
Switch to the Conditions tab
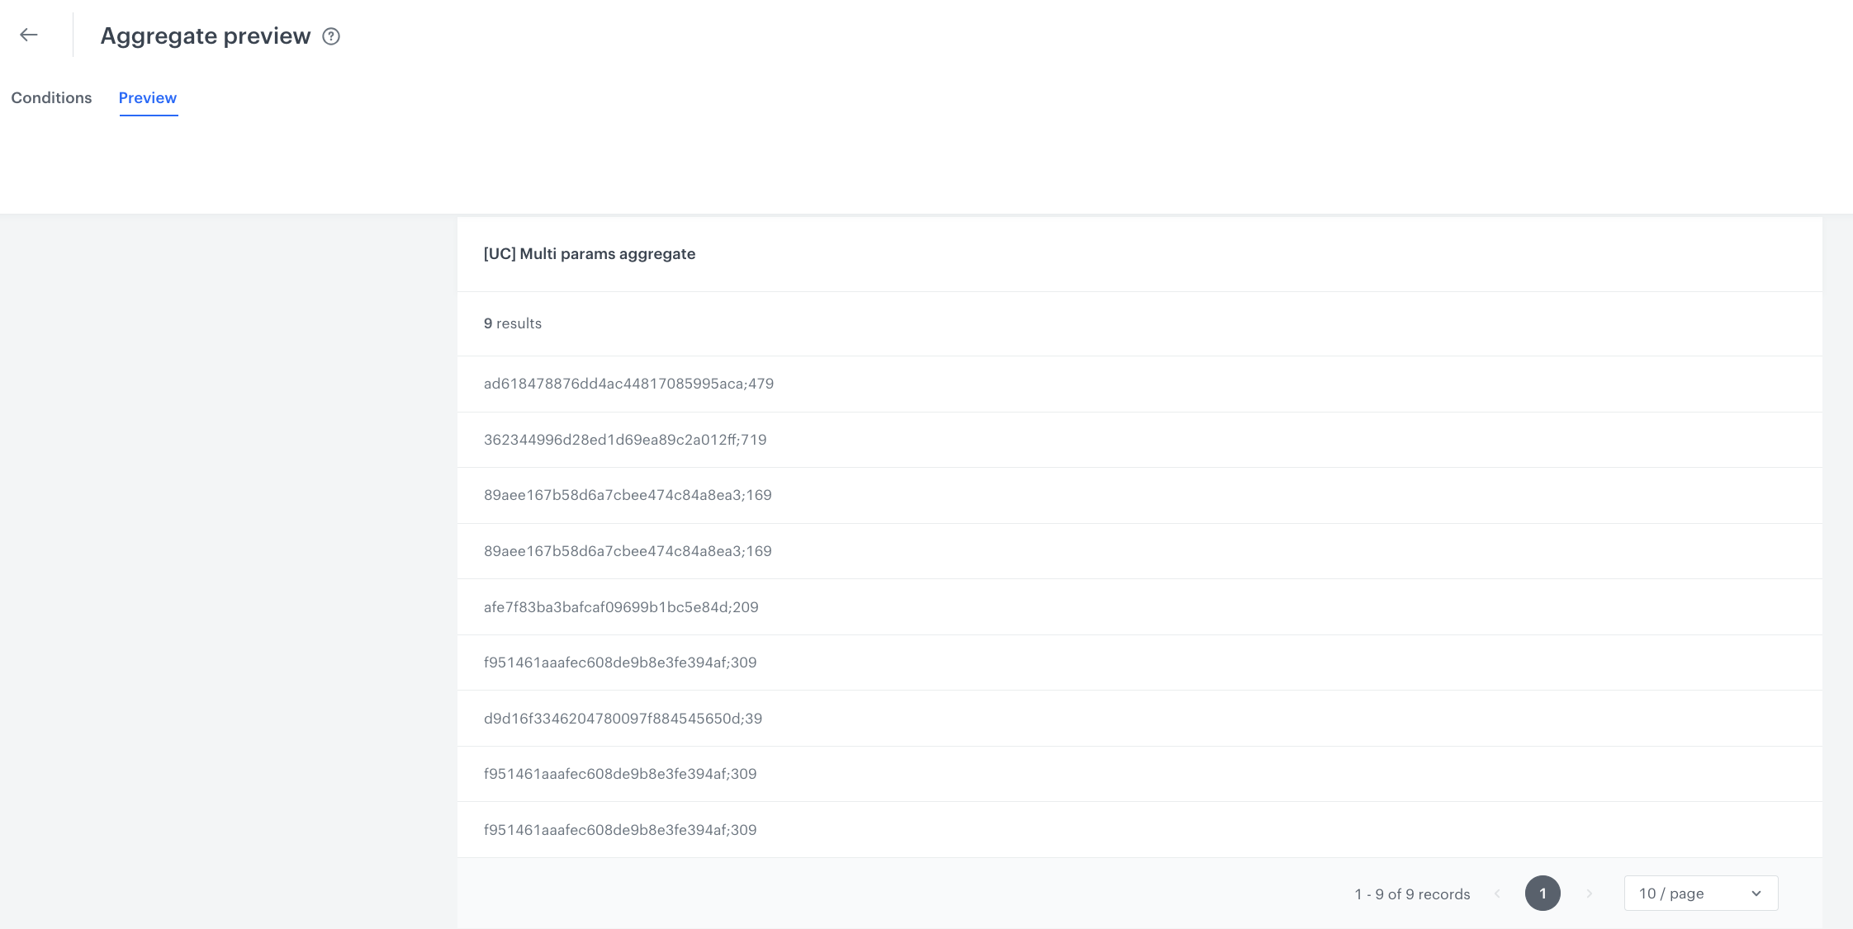tap(51, 98)
